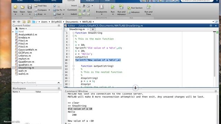221x124 pixels.
Task: Switch to the PLOTS ribbon tab
Action: [x=37, y=1]
